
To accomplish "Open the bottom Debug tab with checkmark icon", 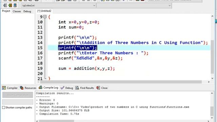I will pos(67,88).
